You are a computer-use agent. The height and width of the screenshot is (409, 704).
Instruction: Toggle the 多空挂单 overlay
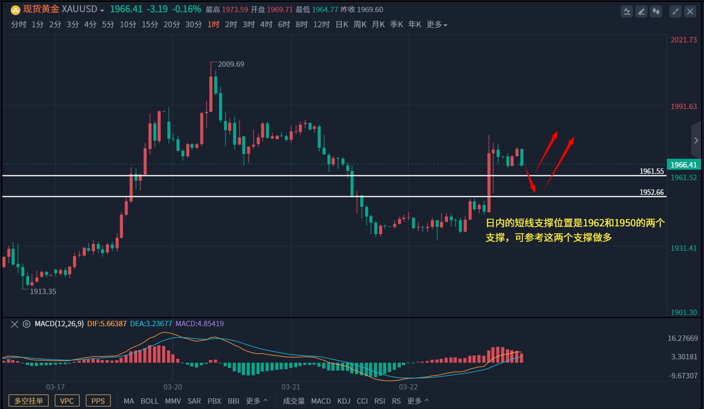coord(29,401)
